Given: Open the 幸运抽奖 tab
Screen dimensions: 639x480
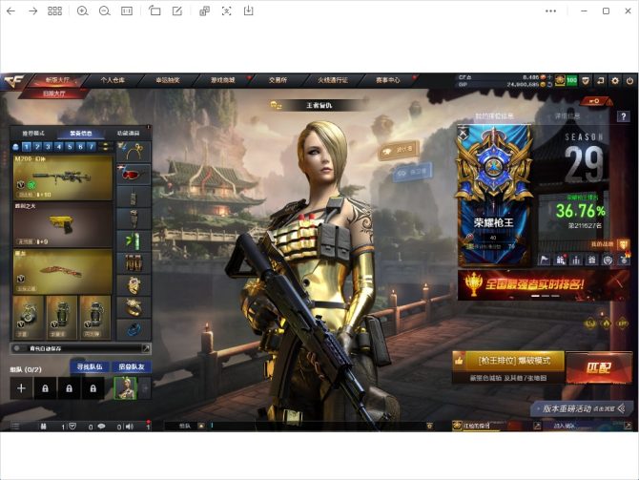Looking at the screenshot, I should [168, 80].
